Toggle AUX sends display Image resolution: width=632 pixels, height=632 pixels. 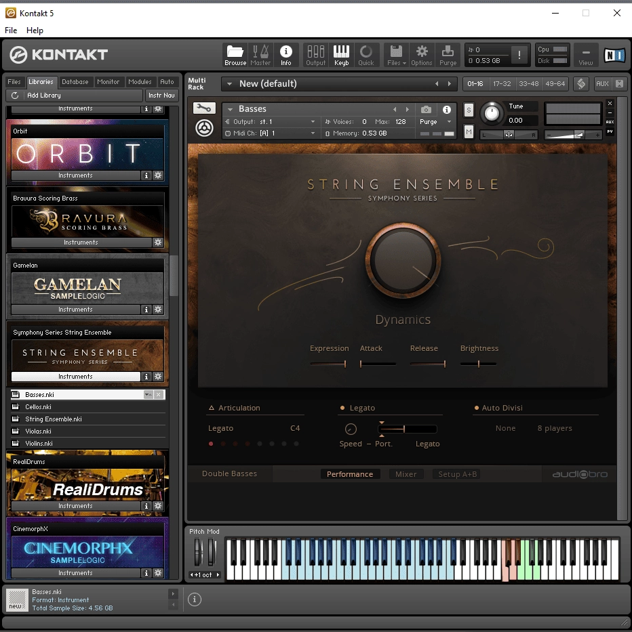coord(602,83)
